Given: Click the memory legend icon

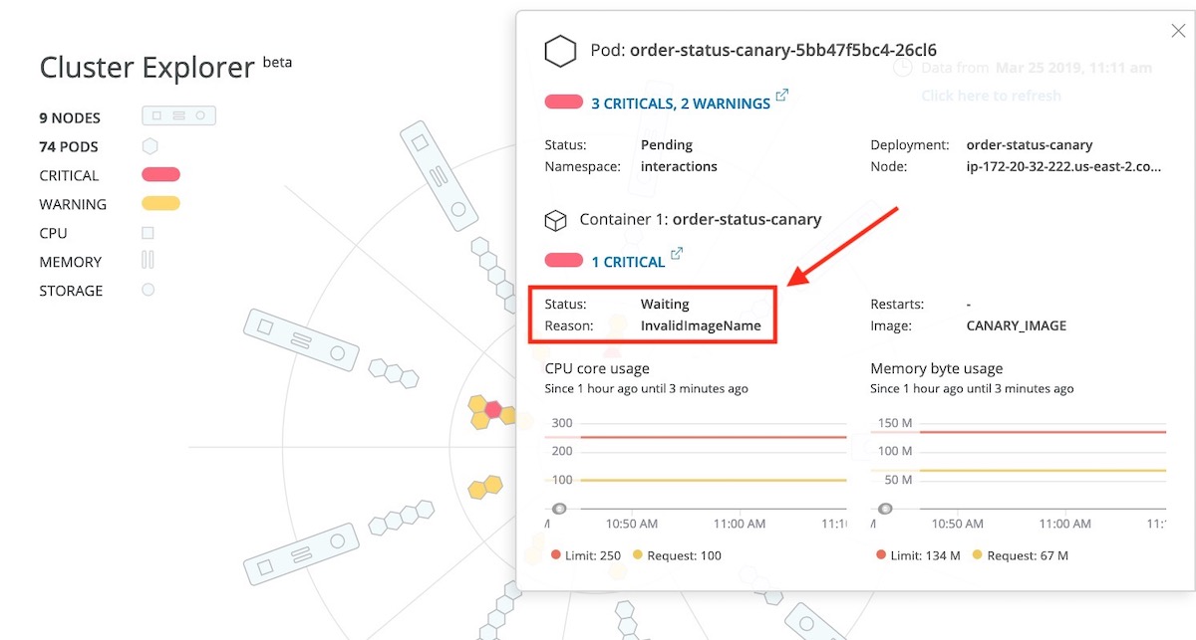Looking at the screenshot, I should coord(148,261).
